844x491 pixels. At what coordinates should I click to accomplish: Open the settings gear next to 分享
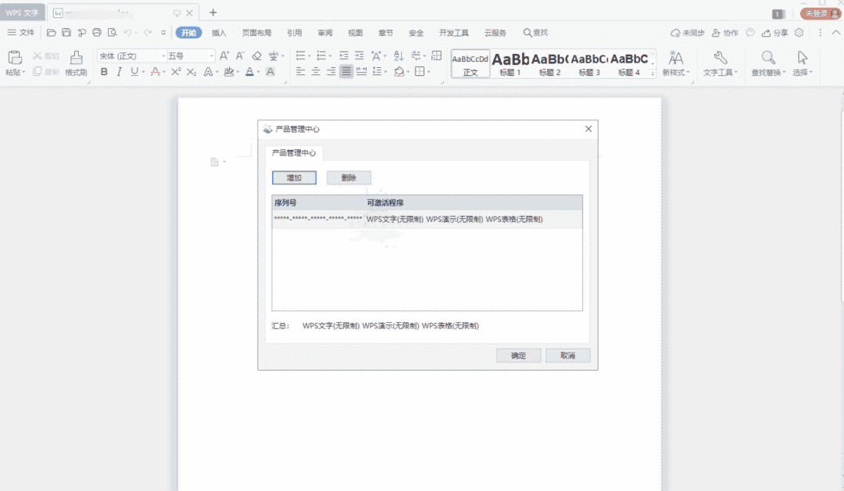[799, 33]
